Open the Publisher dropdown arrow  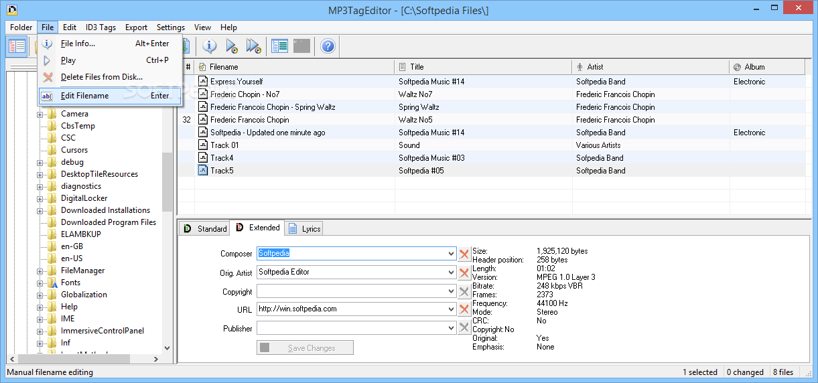(x=451, y=328)
